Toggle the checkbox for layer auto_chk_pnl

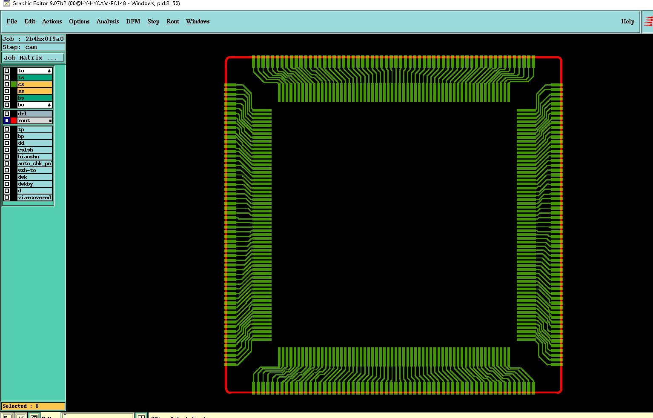point(7,163)
